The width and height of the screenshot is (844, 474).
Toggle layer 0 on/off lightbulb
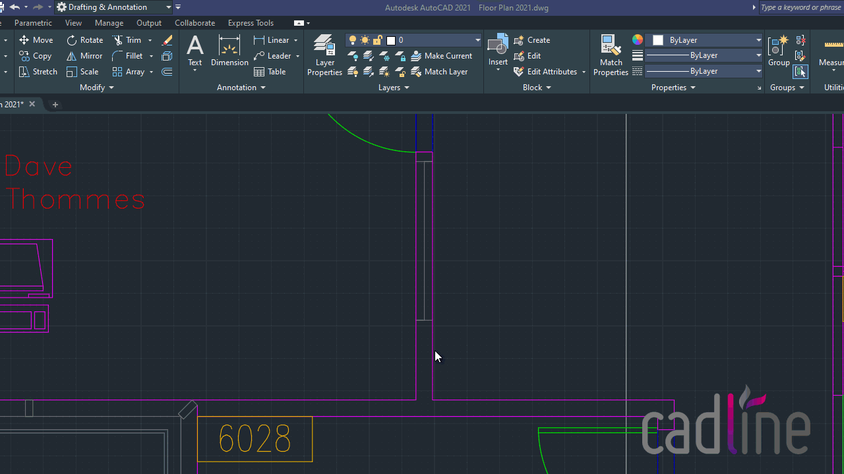[x=353, y=40]
